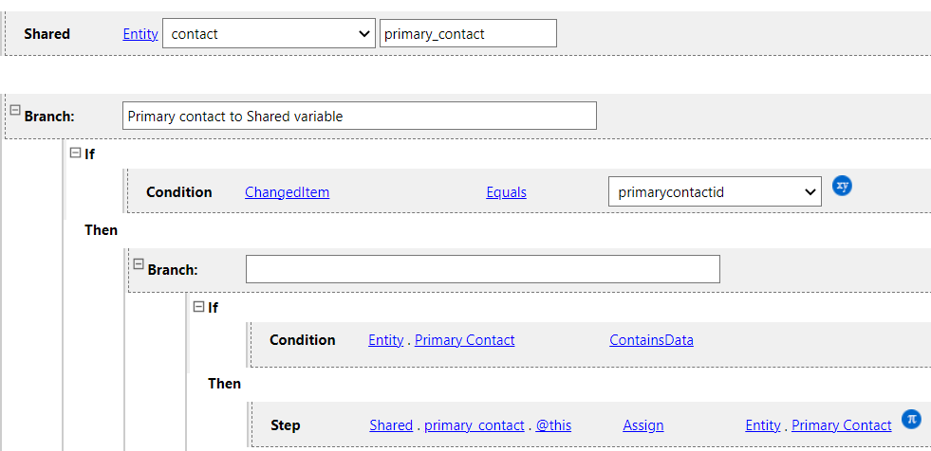The width and height of the screenshot is (931, 451).
Task: Click the blue pi expression icon
Action: click(911, 418)
